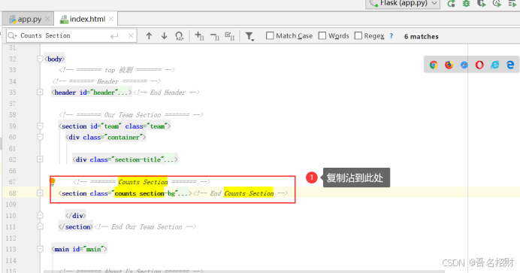Screen dimensions: 520x273
Task: Run with coverage icon
Action: click(x=482, y=4)
